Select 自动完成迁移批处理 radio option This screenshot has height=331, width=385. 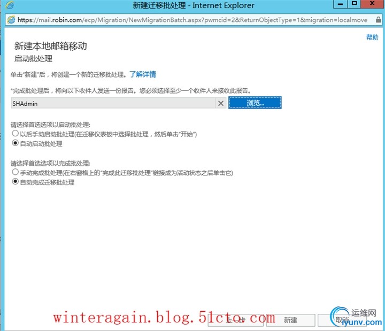15,181
